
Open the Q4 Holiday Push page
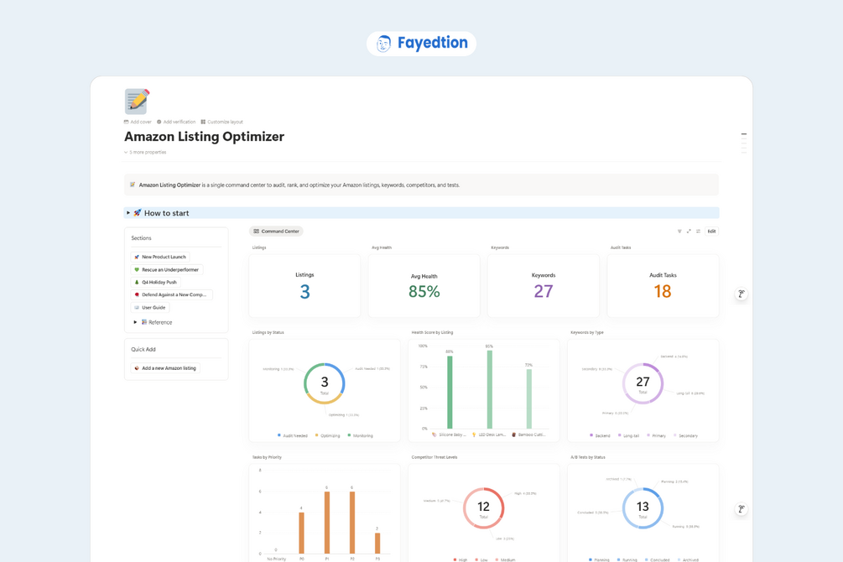pos(155,282)
